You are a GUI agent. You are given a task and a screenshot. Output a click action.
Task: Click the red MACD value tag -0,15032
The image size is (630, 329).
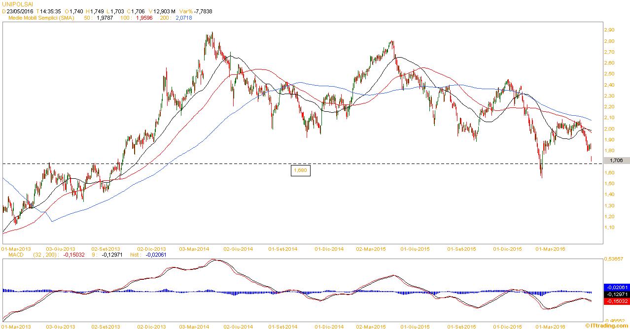coord(616,300)
